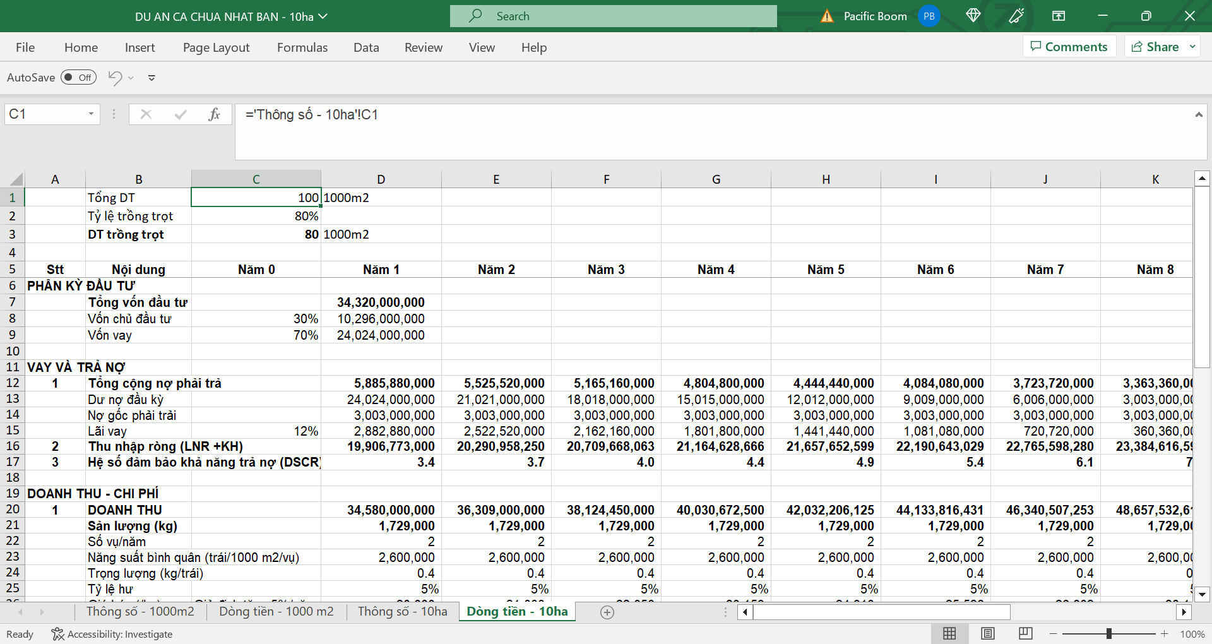This screenshot has height=644, width=1212.
Task: Switch to Page Layout view icon
Action: pyautogui.click(x=988, y=633)
